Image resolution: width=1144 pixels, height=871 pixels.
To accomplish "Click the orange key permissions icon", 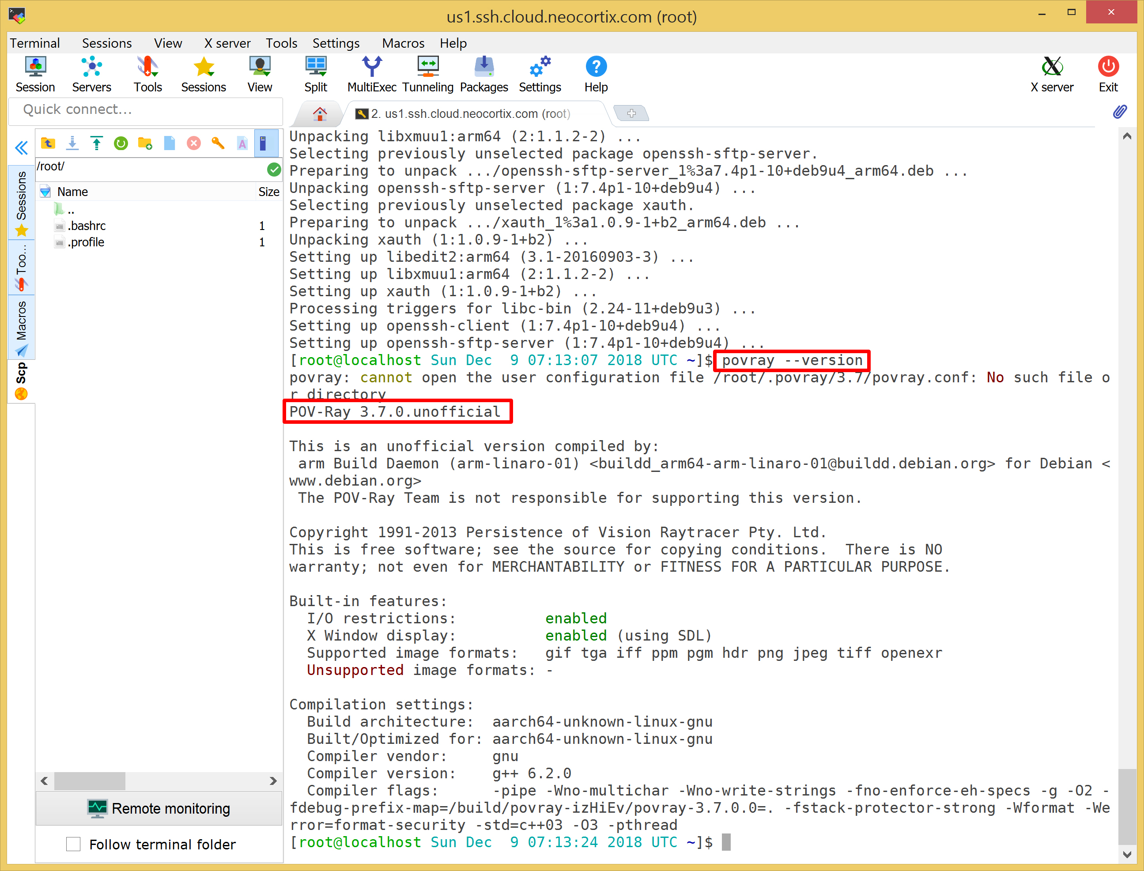I will pos(218,143).
